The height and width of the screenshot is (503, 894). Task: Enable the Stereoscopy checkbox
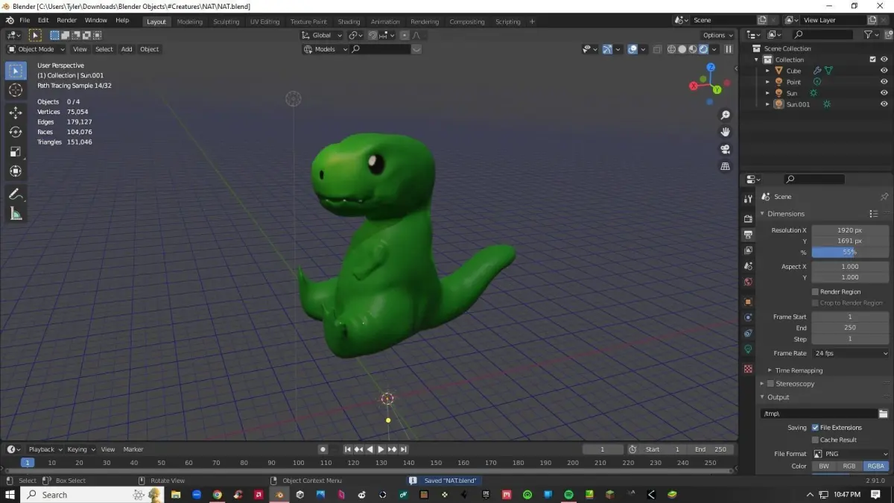point(770,384)
